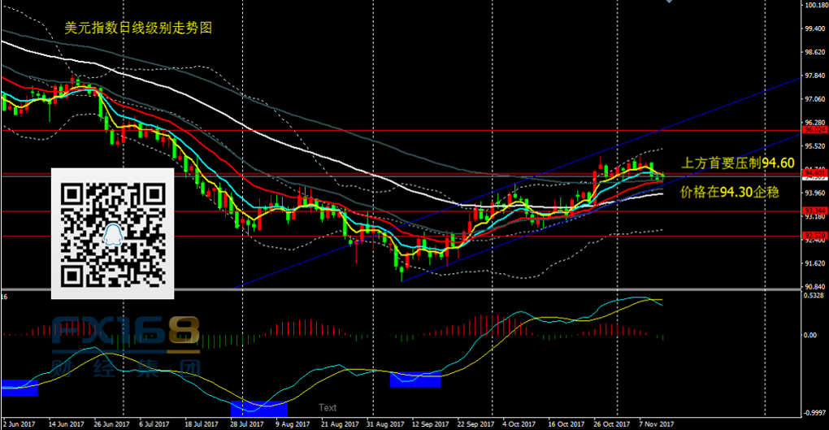The width and height of the screenshot is (829, 430).
Task: Click the FX168 watermark logo
Action: tap(125, 343)
